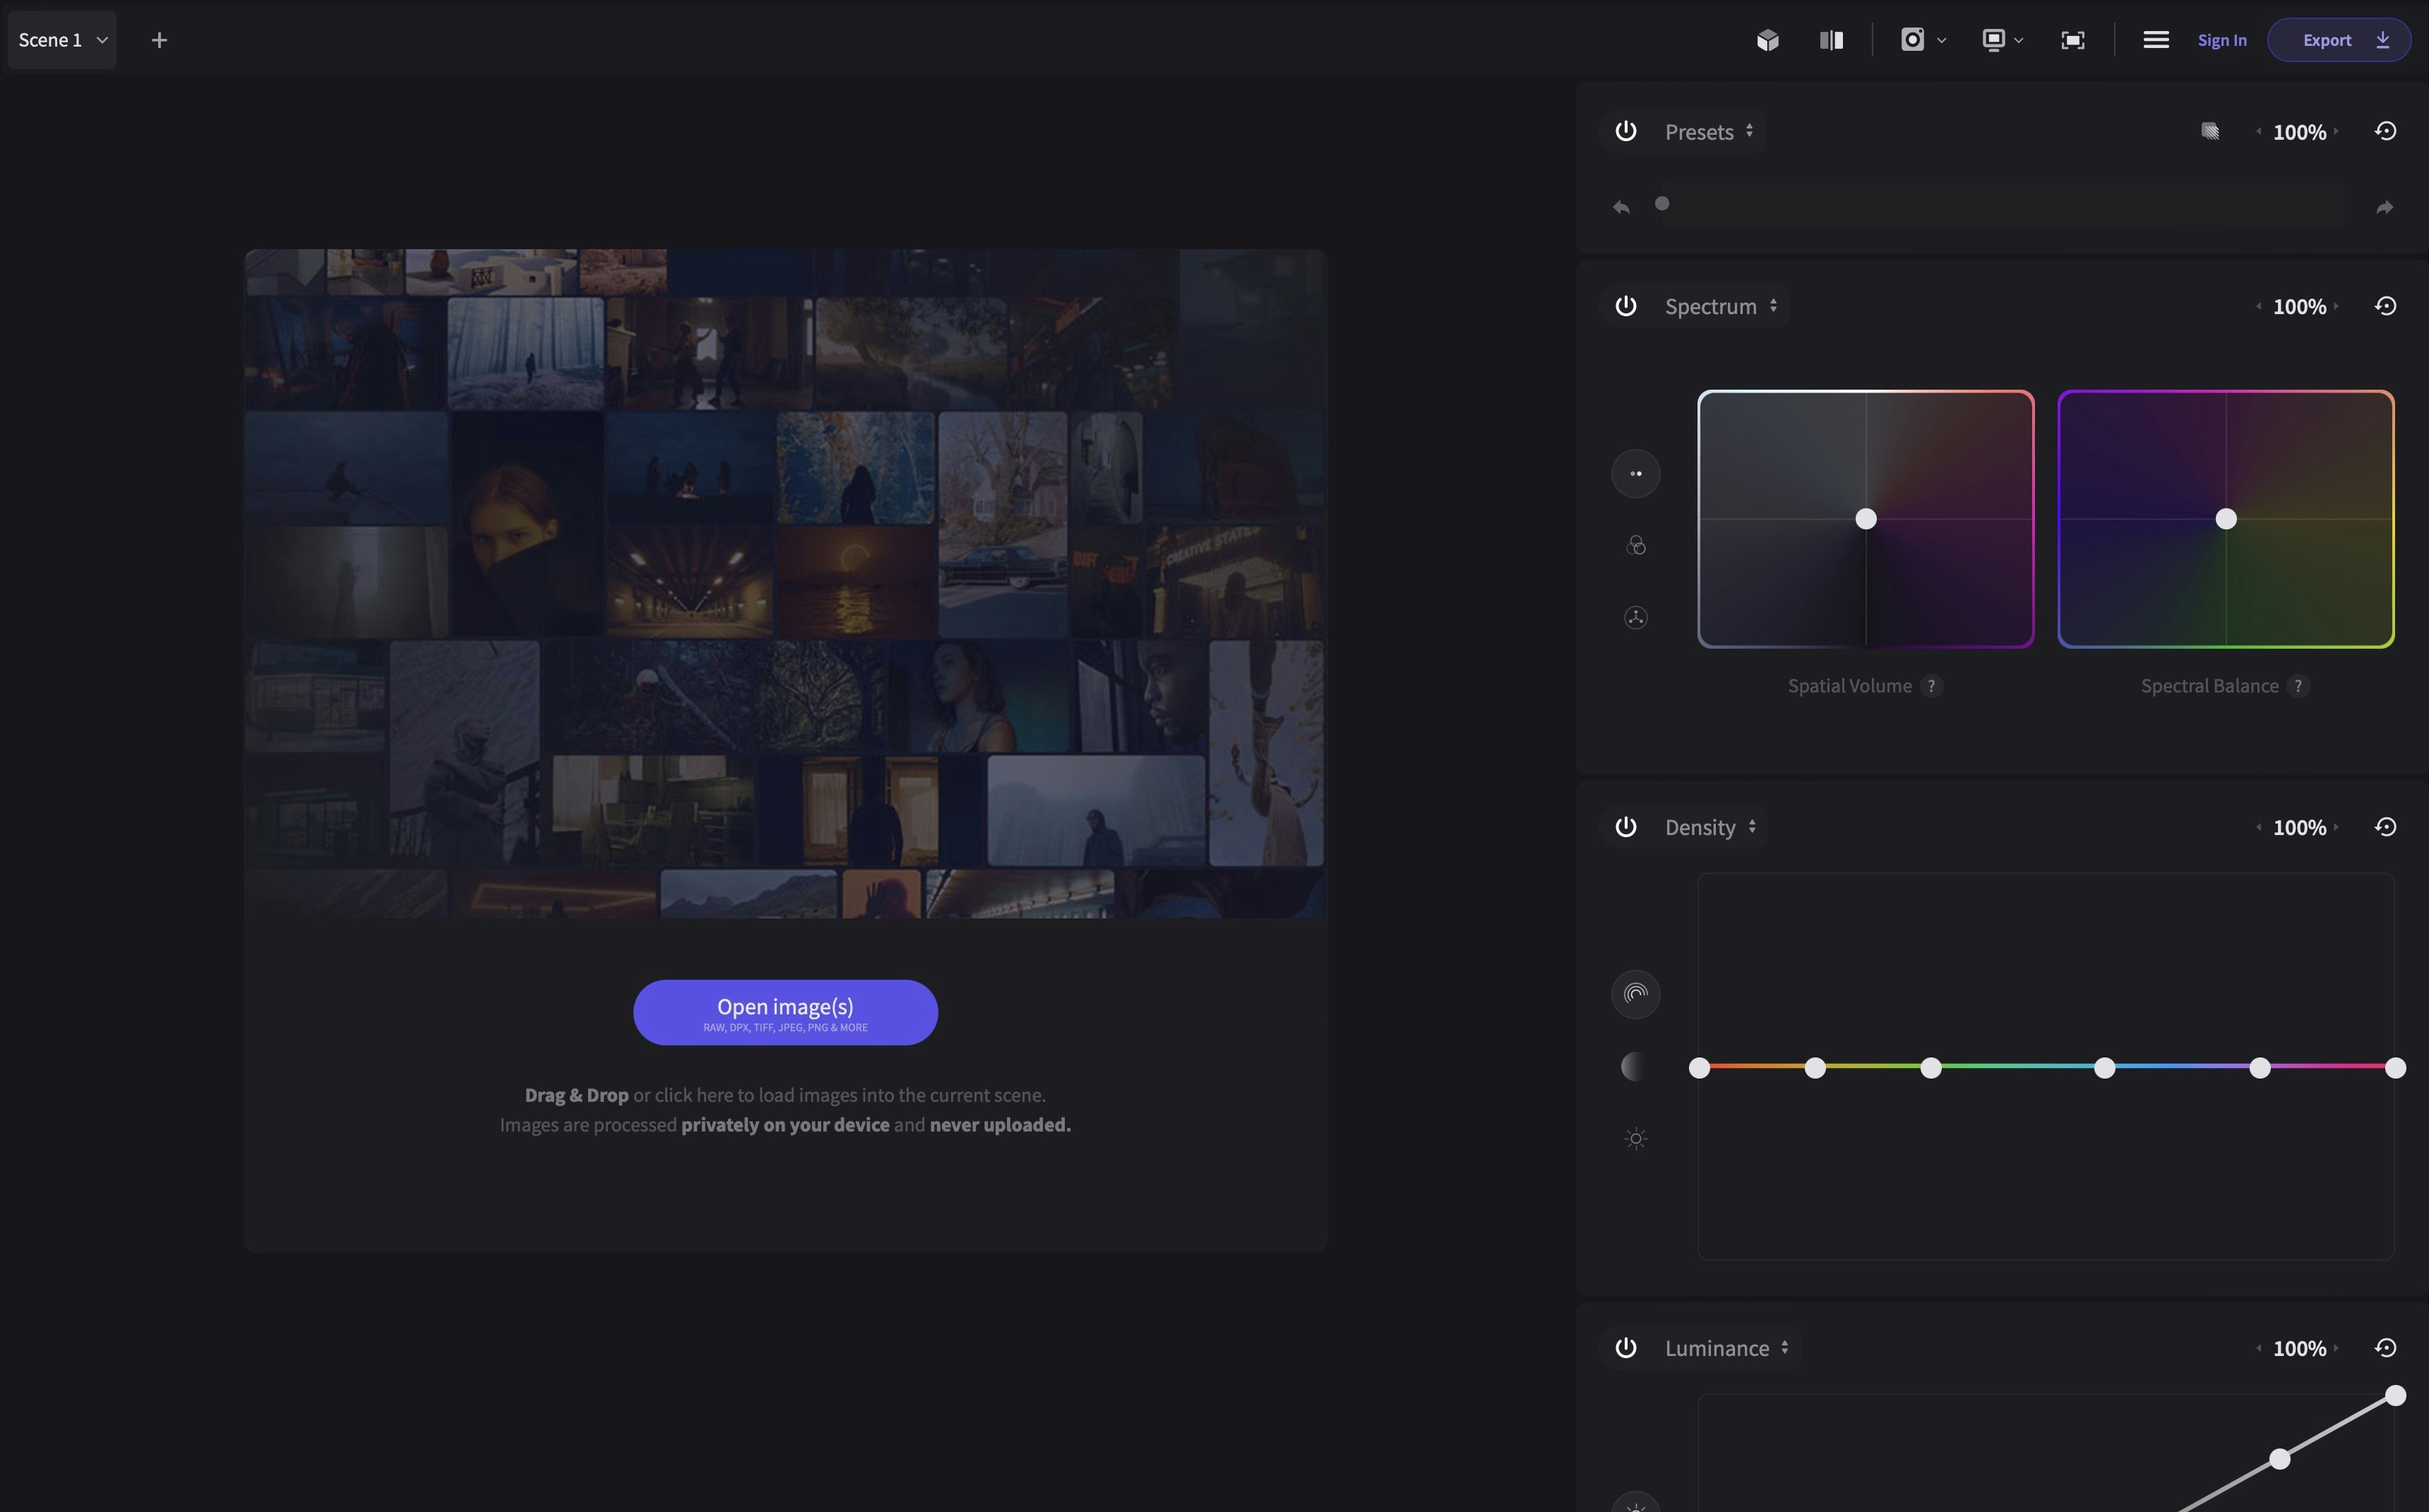Click the texture icon in Presets panel

pyautogui.click(x=2210, y=131)
